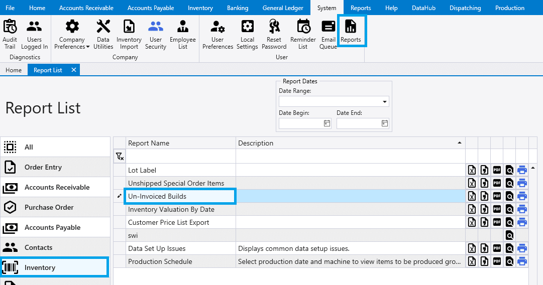Viewport: 543px width, 285px height.
Task: Select the Lot Label report name
Action: 142,170
